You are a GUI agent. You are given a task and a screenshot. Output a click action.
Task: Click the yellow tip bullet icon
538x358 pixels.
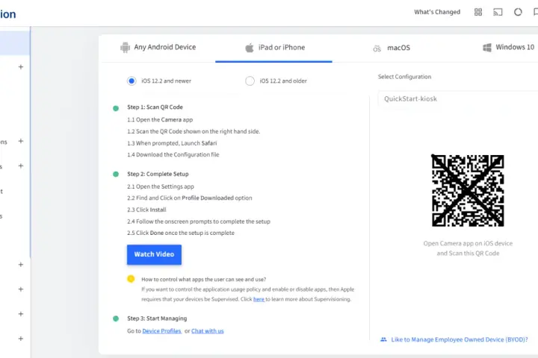coord(131,279)
